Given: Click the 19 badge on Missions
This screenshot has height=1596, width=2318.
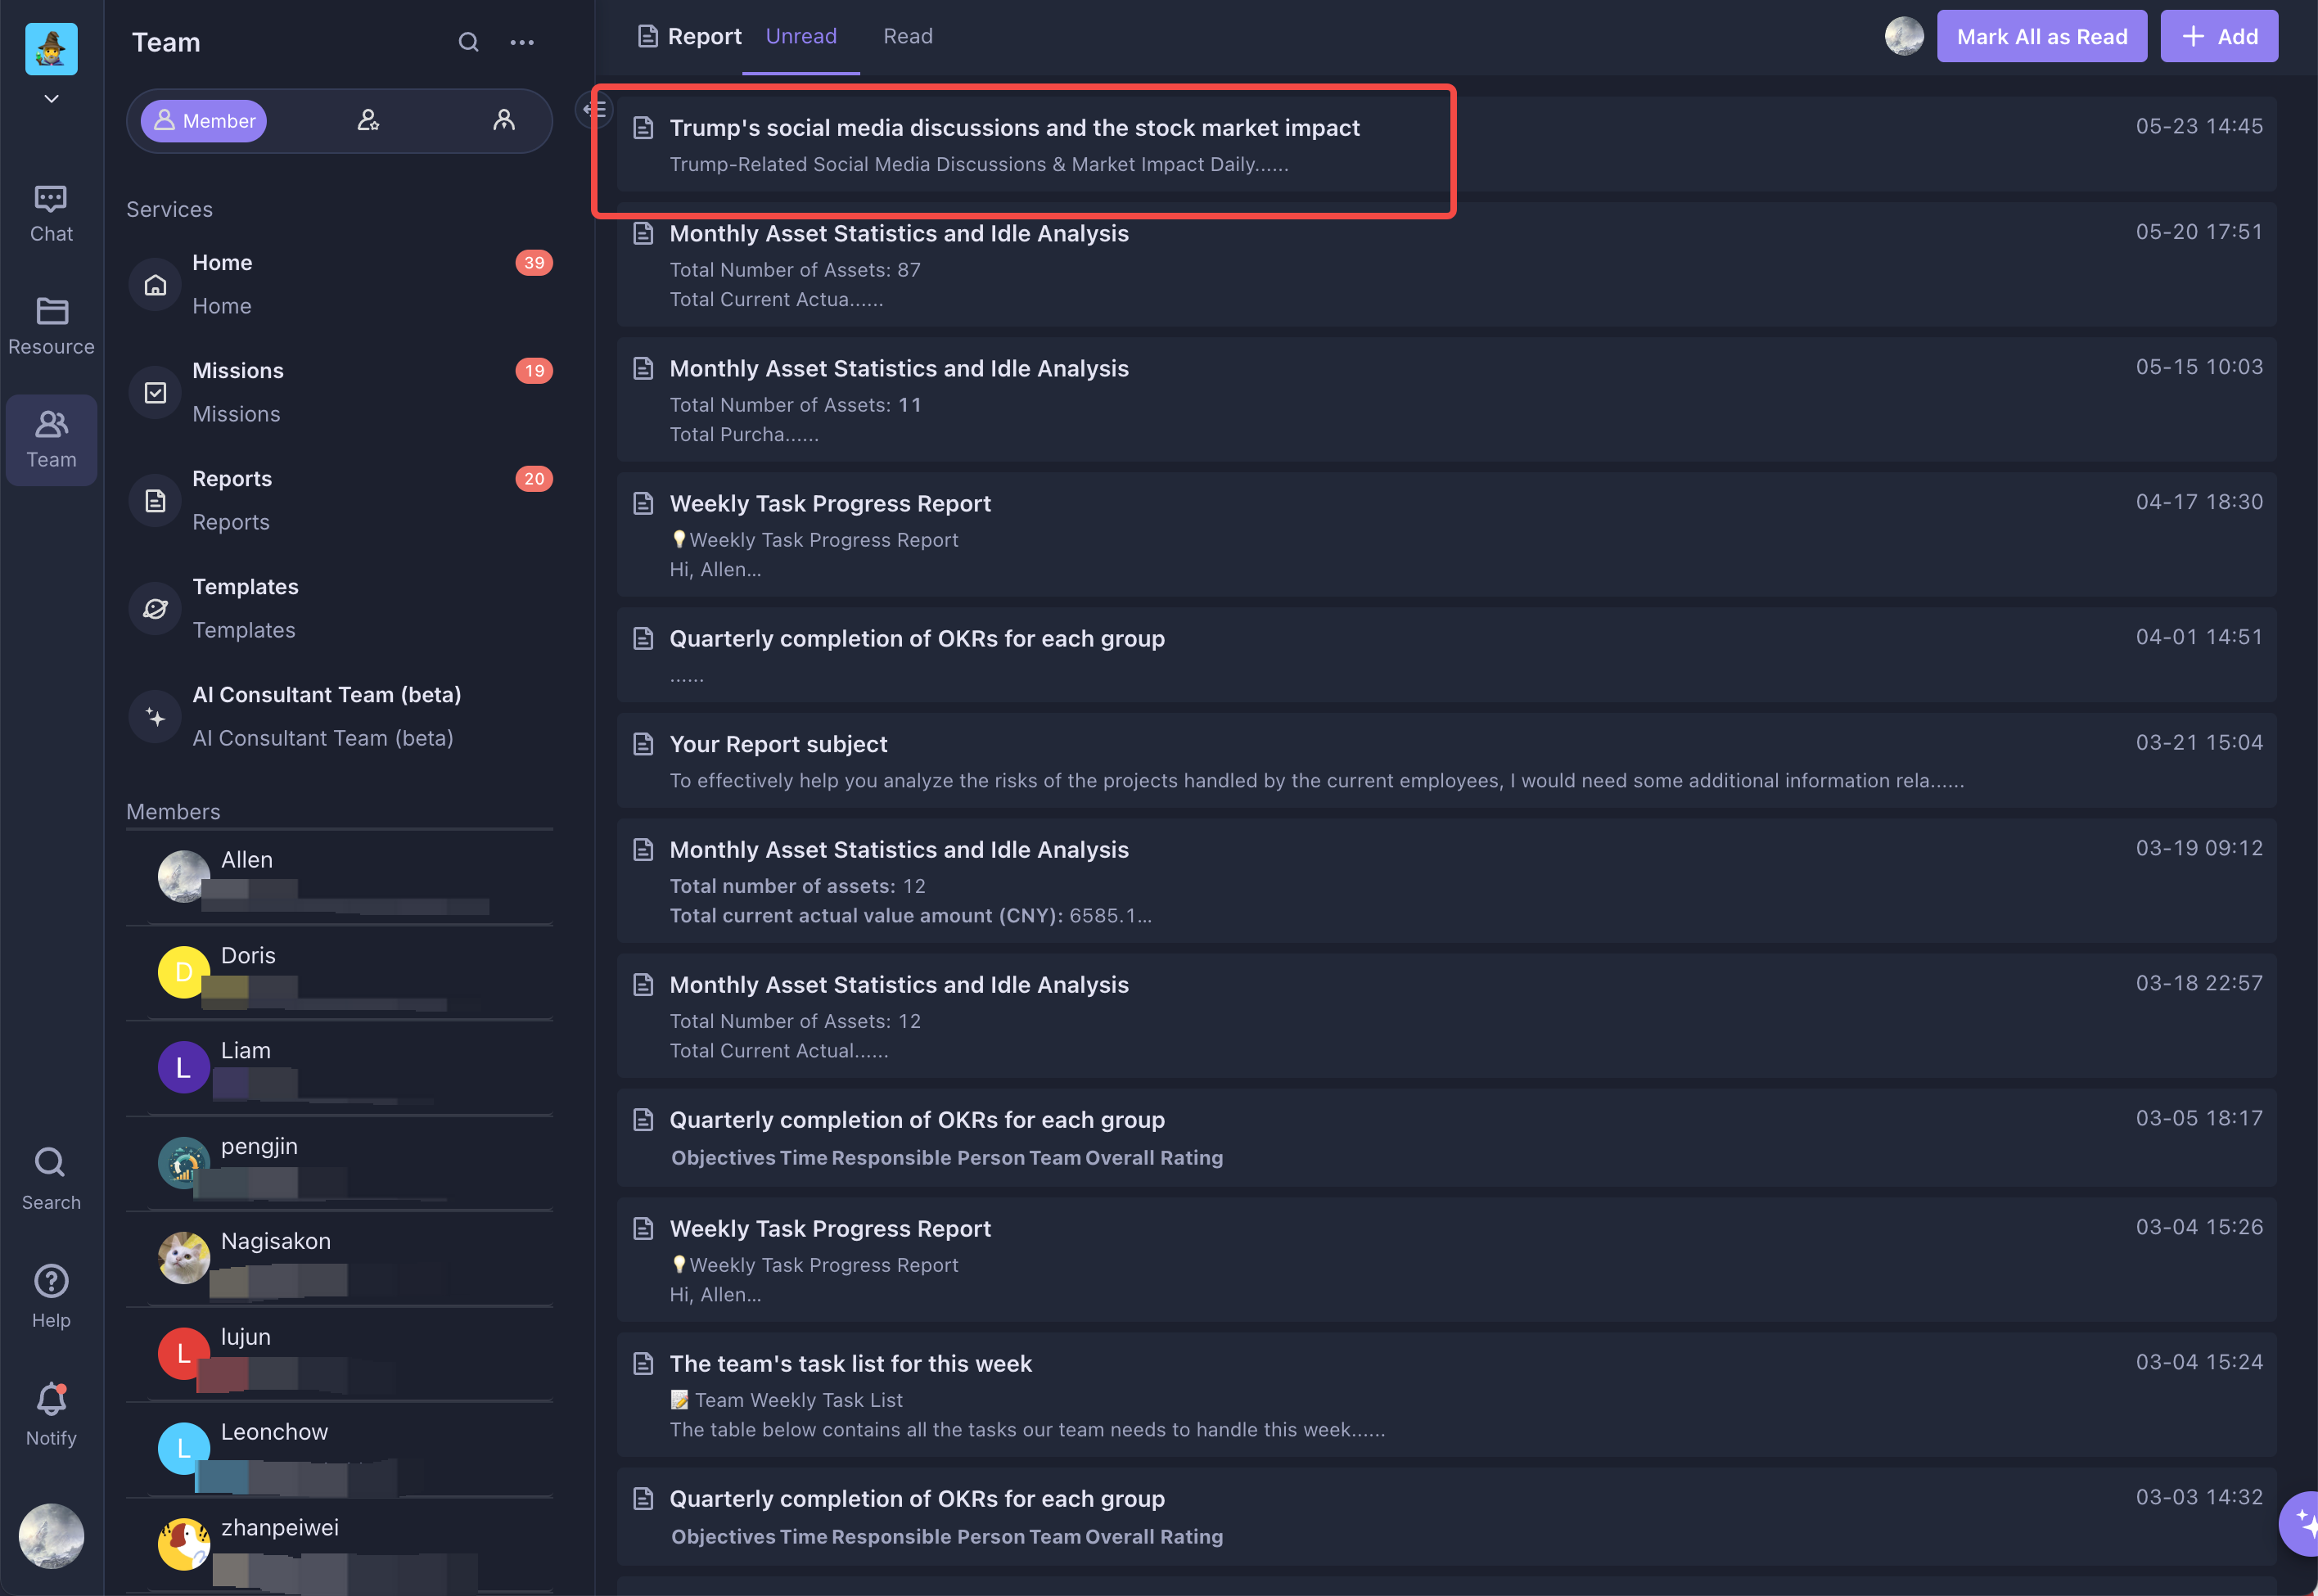Looking at the screenshot, I should [x=534, y=371].
